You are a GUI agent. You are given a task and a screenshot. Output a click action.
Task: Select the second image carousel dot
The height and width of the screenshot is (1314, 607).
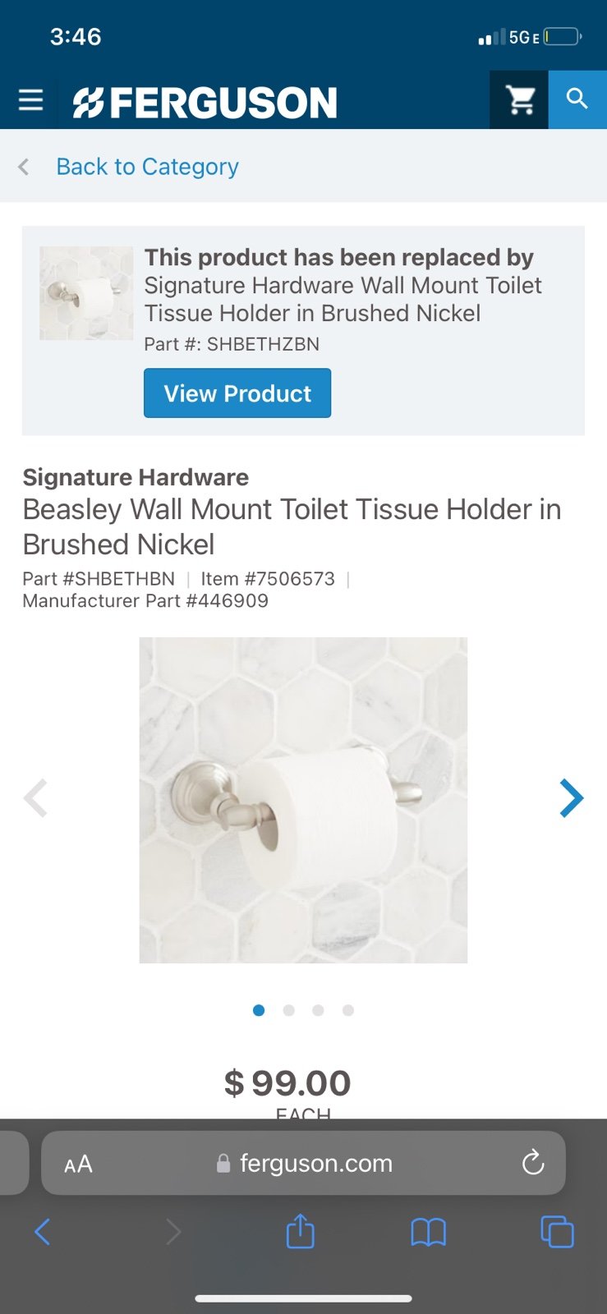pyautogui.click(x=288, y=1010)
